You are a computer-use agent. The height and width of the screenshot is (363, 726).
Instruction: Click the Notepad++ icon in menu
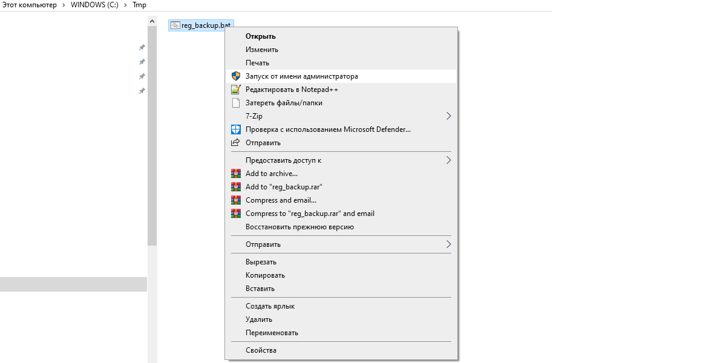(x=236, y=90)
